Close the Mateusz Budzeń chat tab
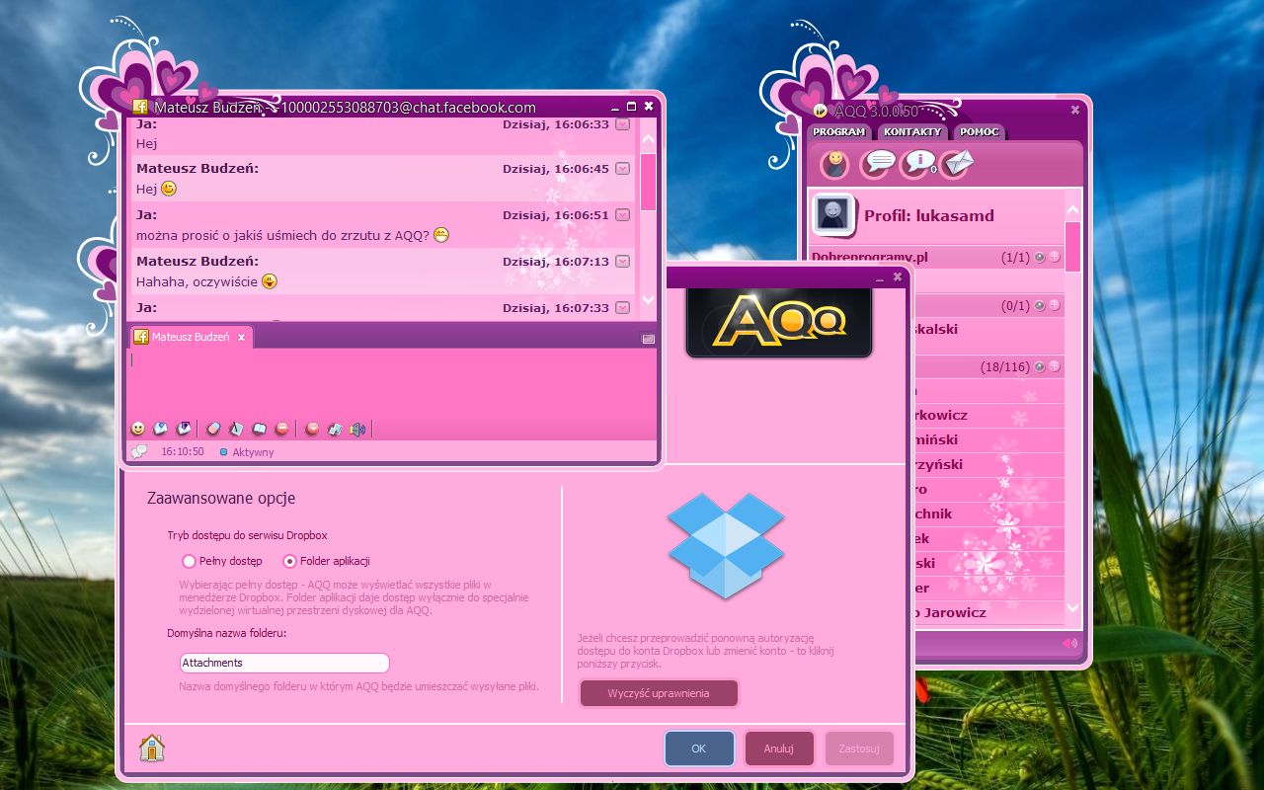1264x790 pixels. (x=241, y=337)
